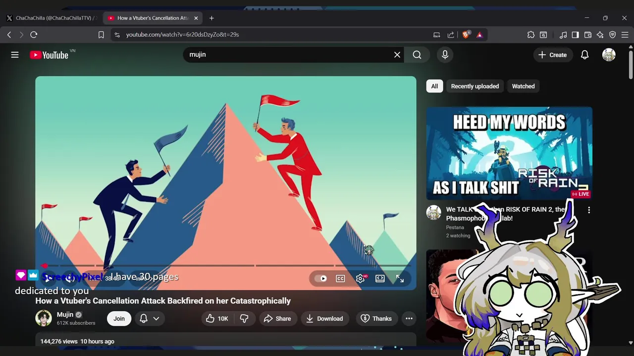
Task: Click the magnifier search button
Action: tap(417, 55)
